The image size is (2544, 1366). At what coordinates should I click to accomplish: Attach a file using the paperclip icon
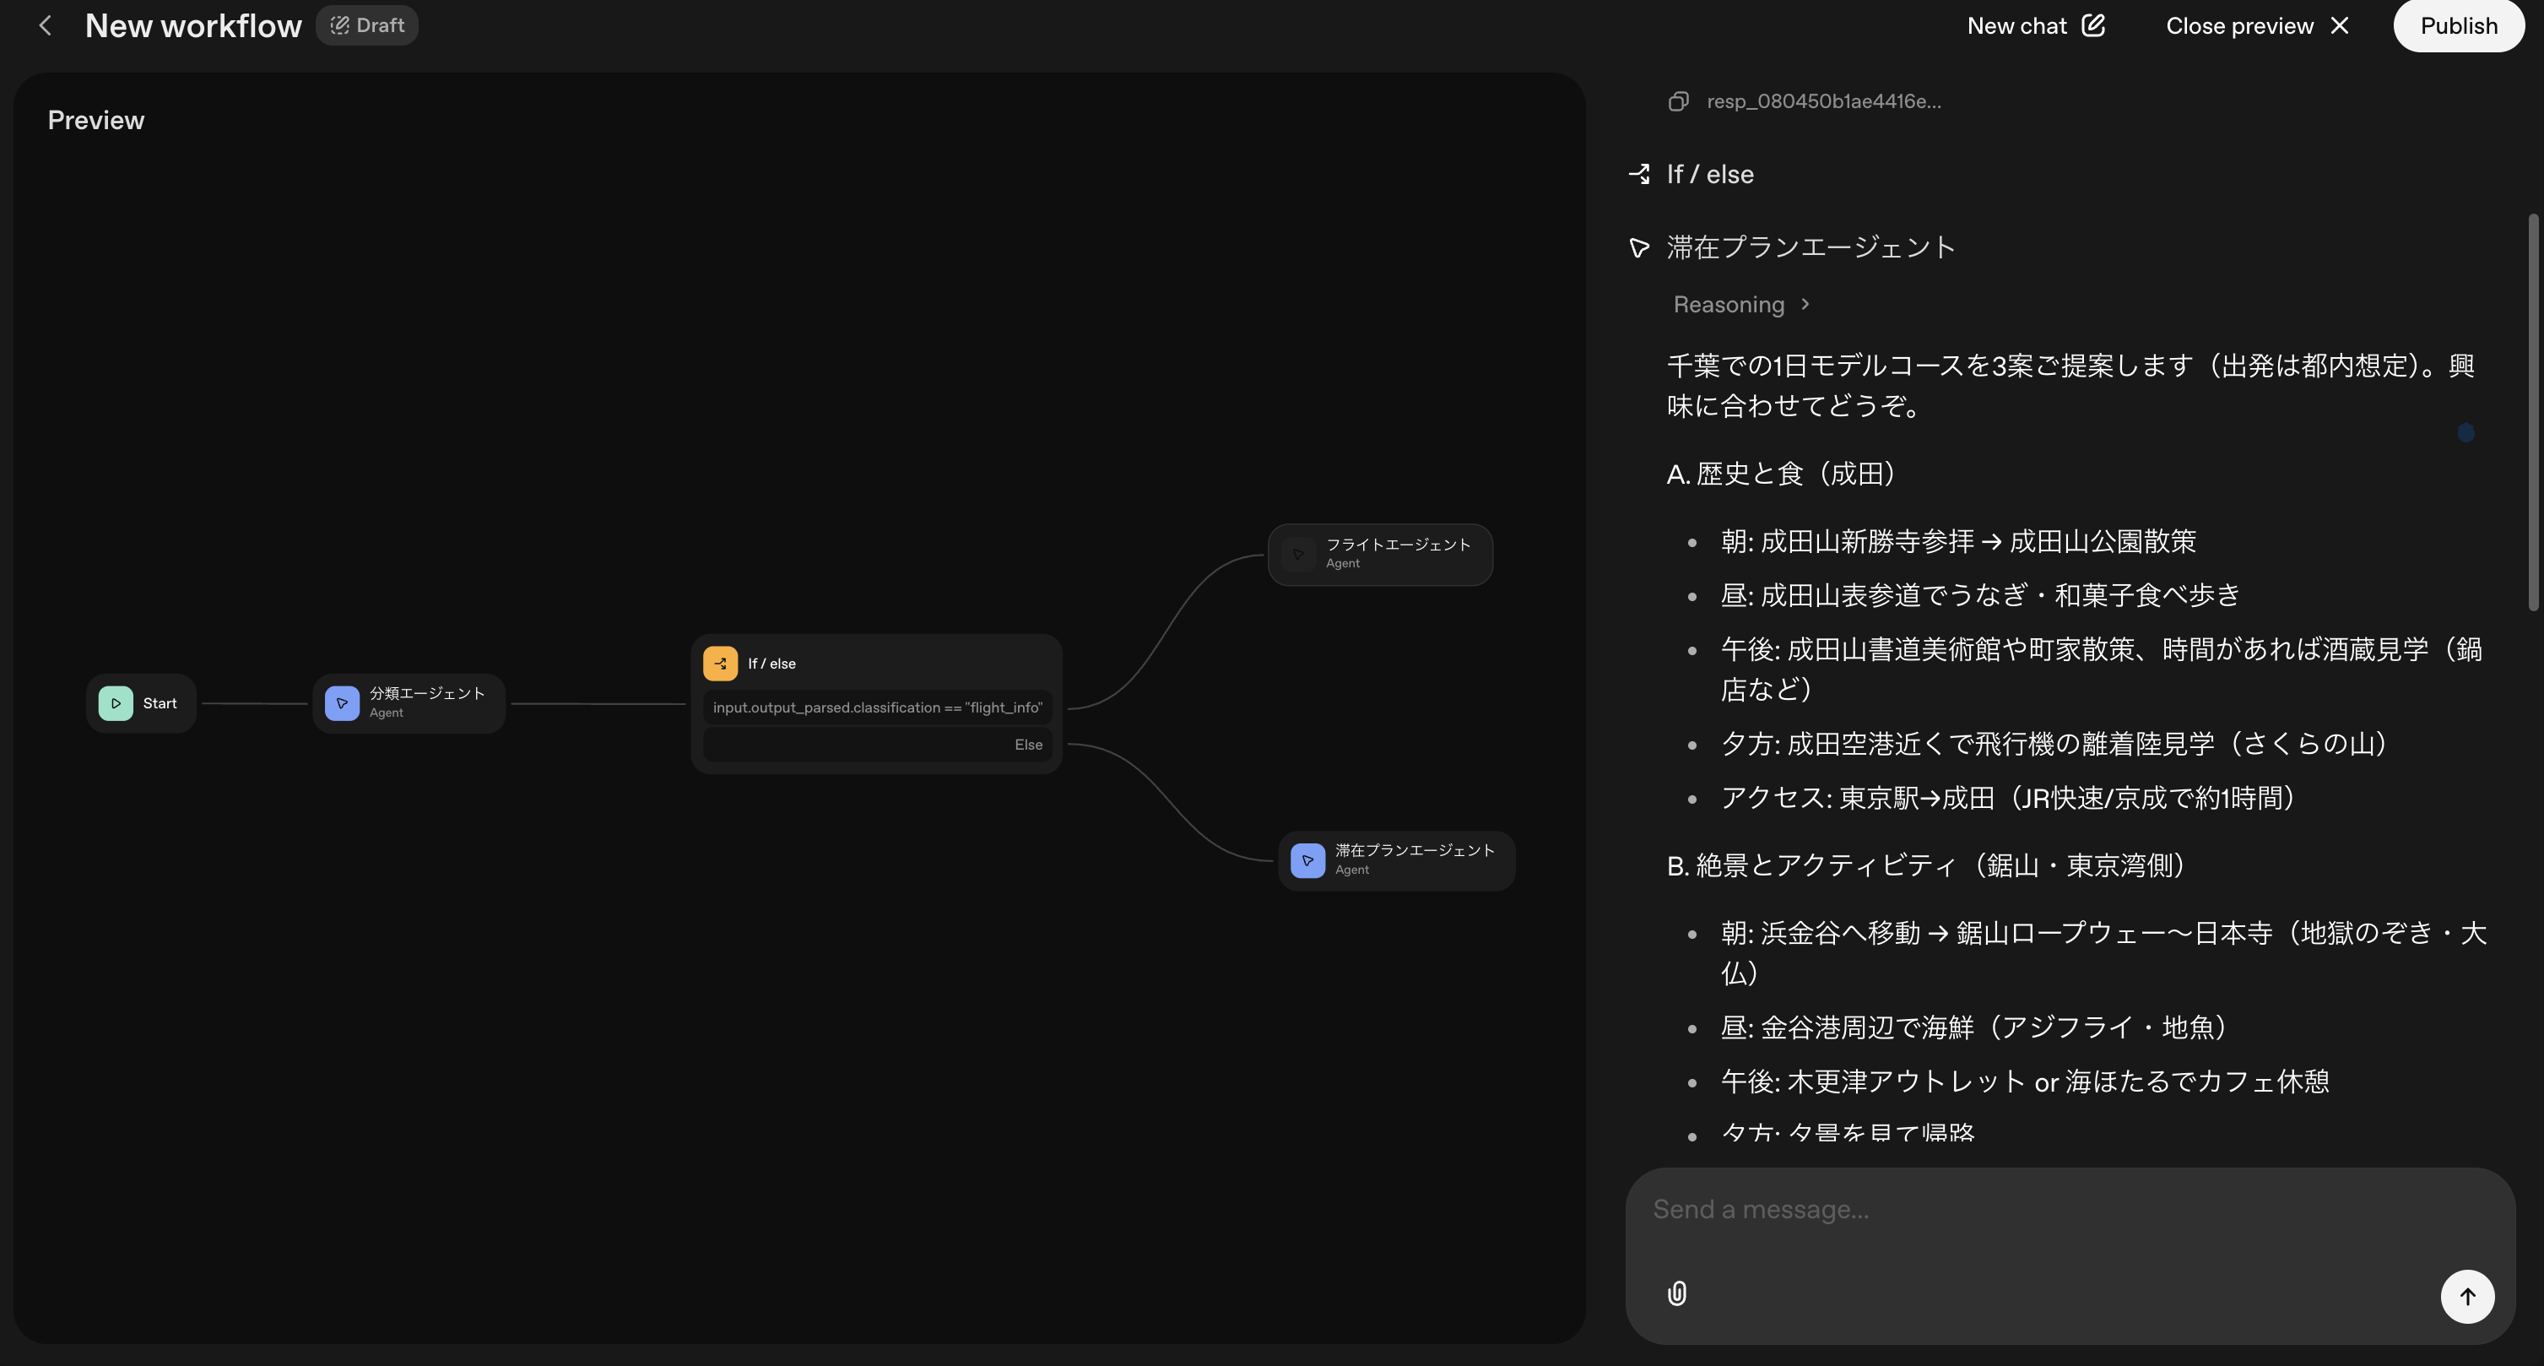click(1676, 1294)
